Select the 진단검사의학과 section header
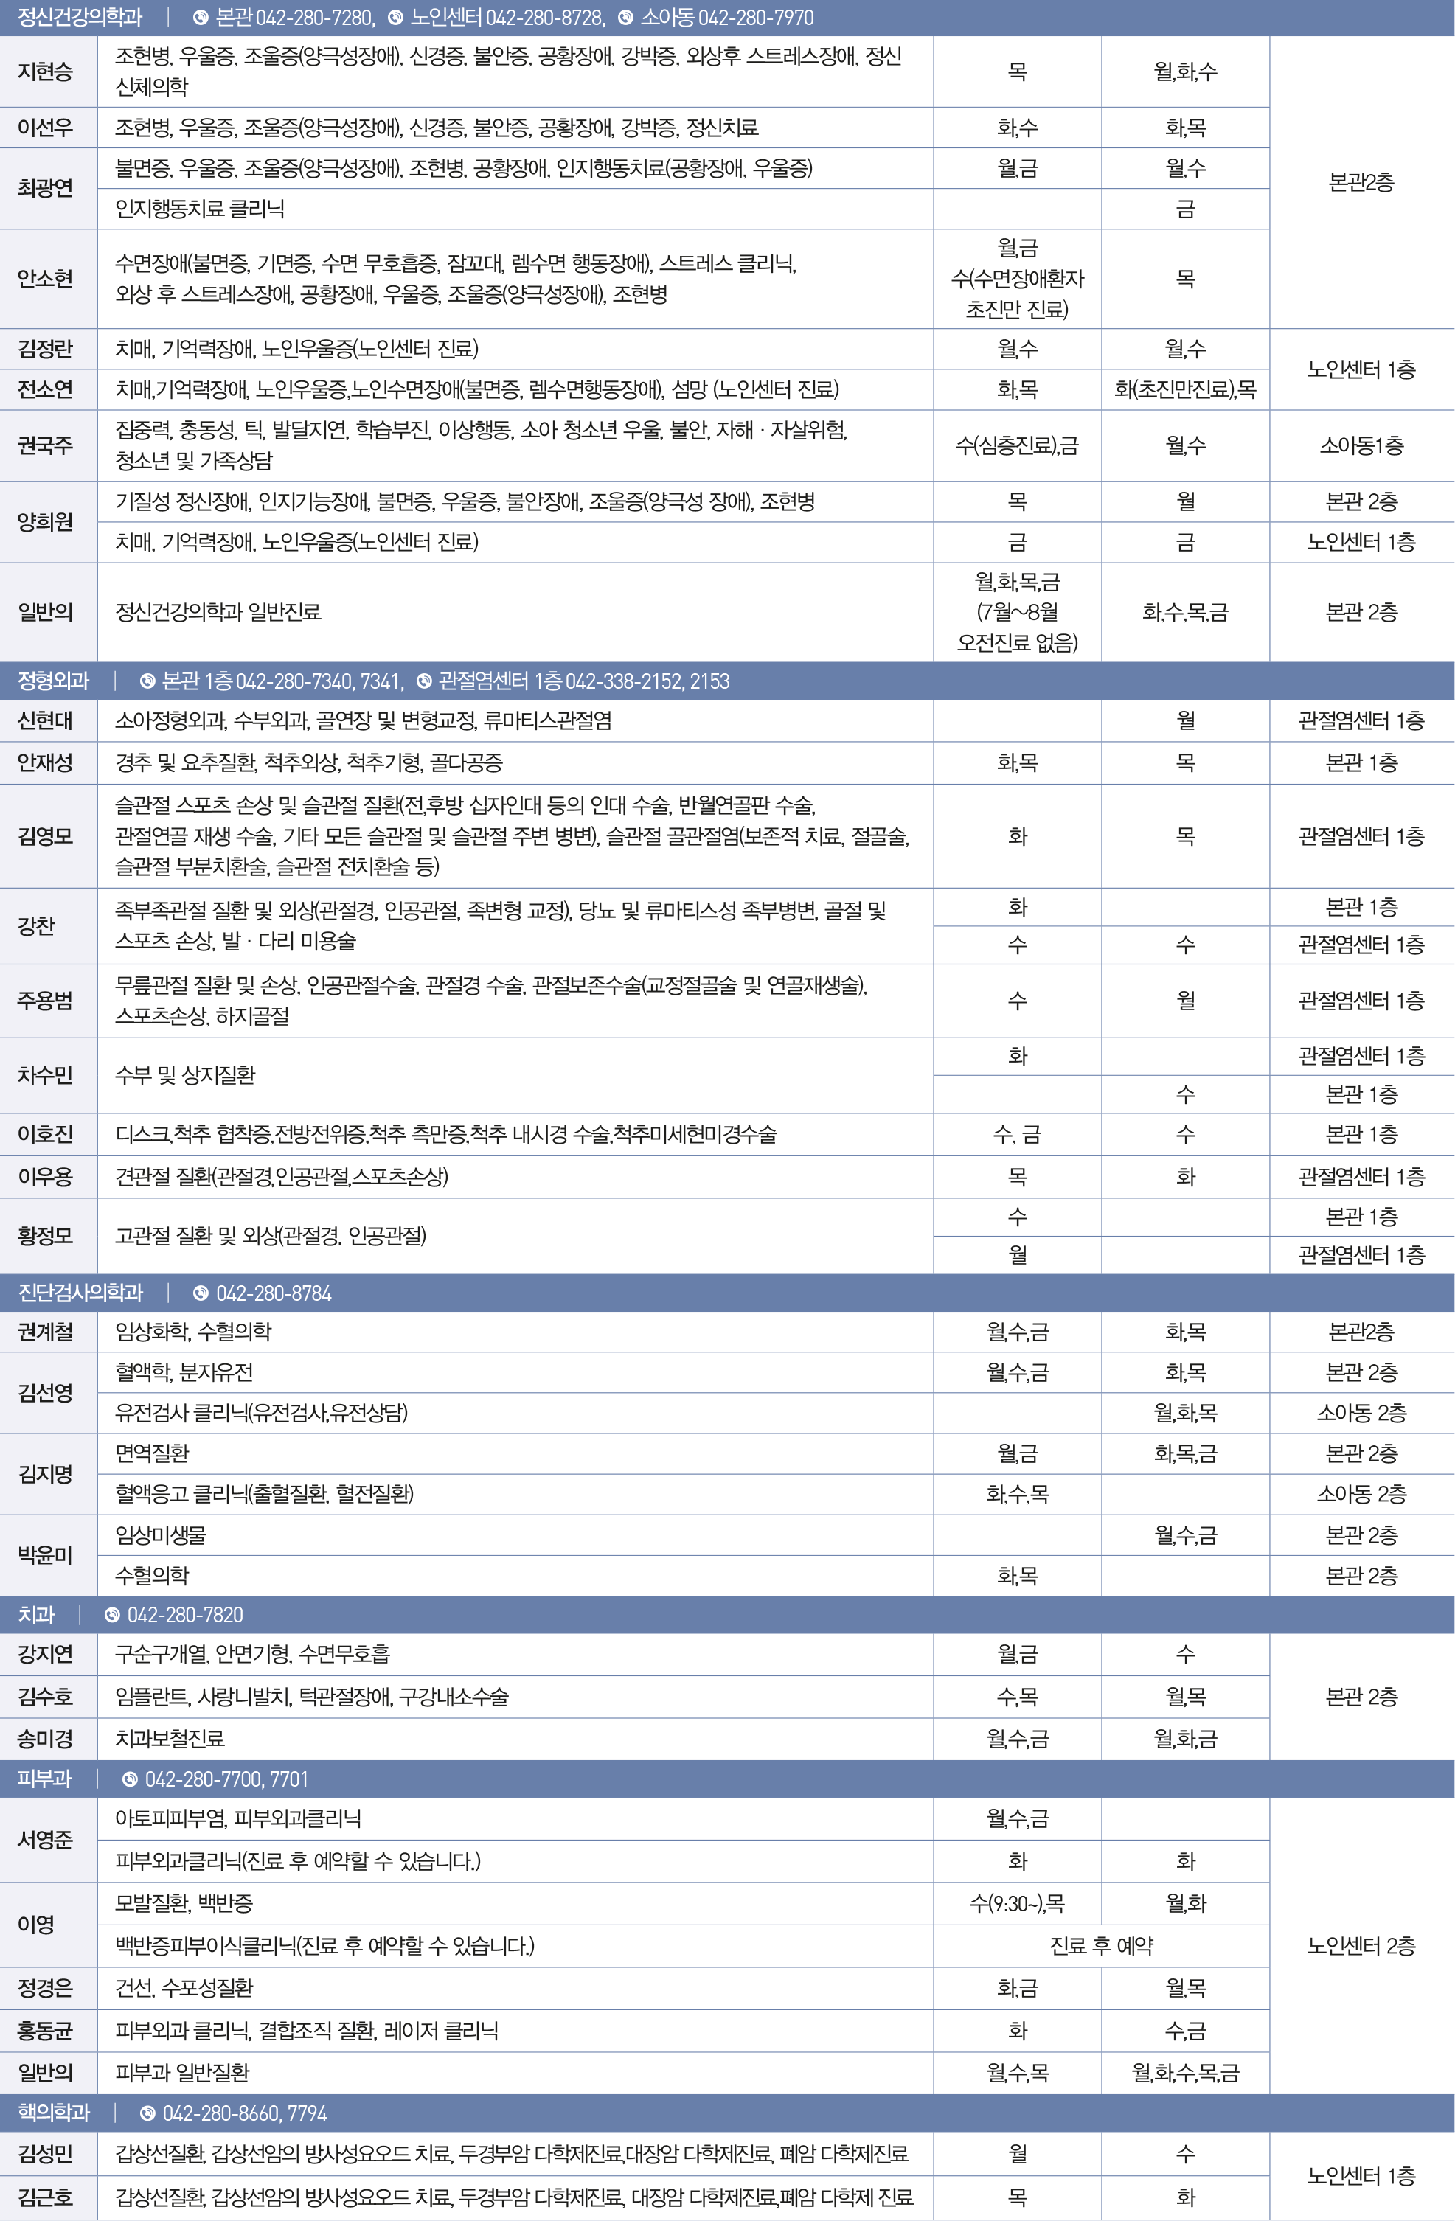The width and height of the screenshot is (1455, 2221). coord(727,1293)
